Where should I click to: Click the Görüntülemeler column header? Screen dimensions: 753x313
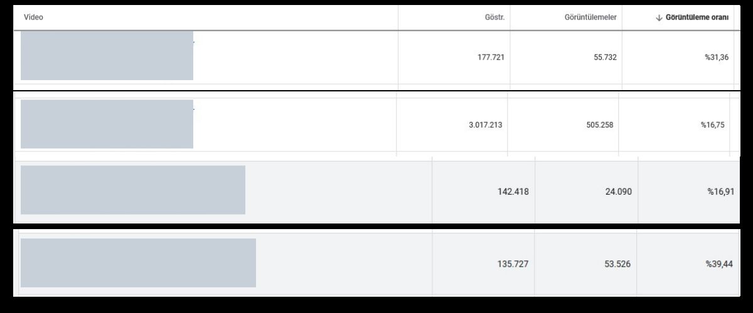point(590,18)
